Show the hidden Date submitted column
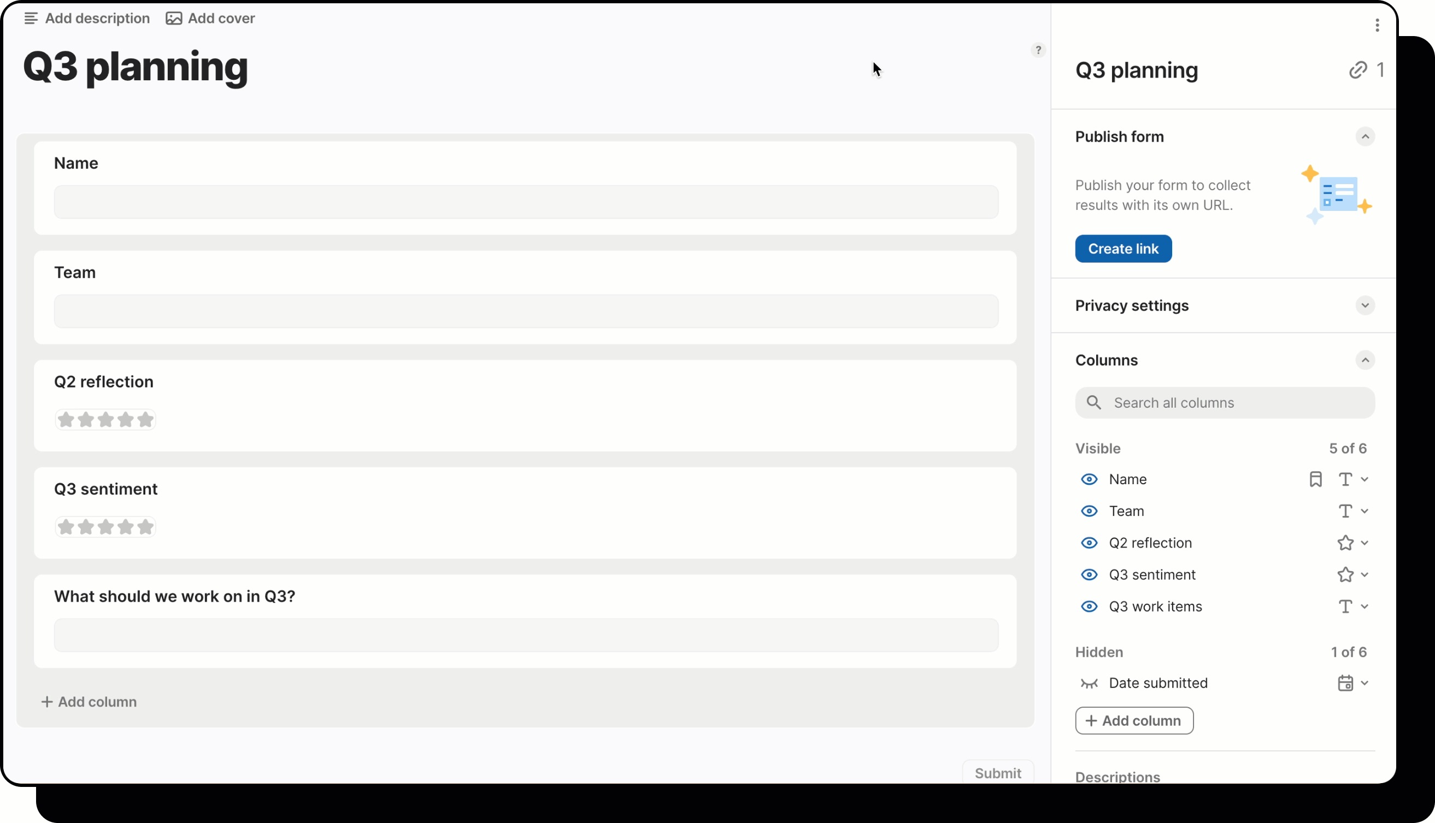Image resolution: width=1435 pixels, height=823 pixels. coord(1089,684)
